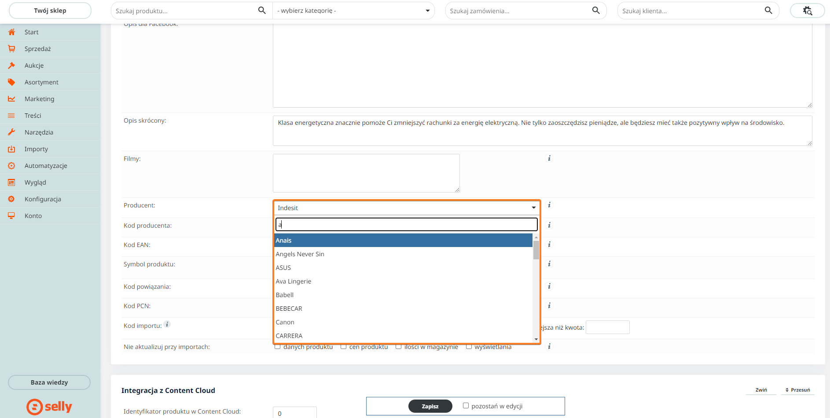
Task: Check the 'wyświetlania' checkbox
Action: coord(469,347)
